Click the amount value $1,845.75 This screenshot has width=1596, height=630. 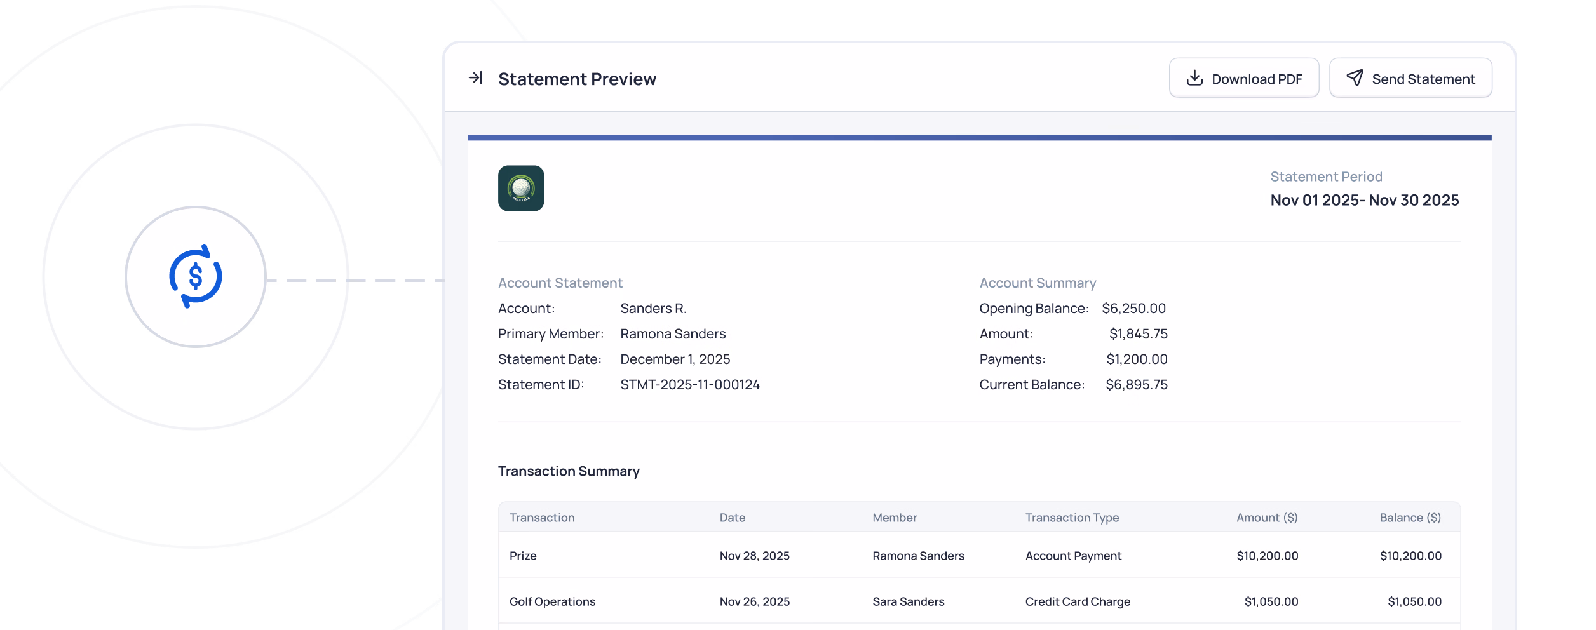pos(1138,333)
